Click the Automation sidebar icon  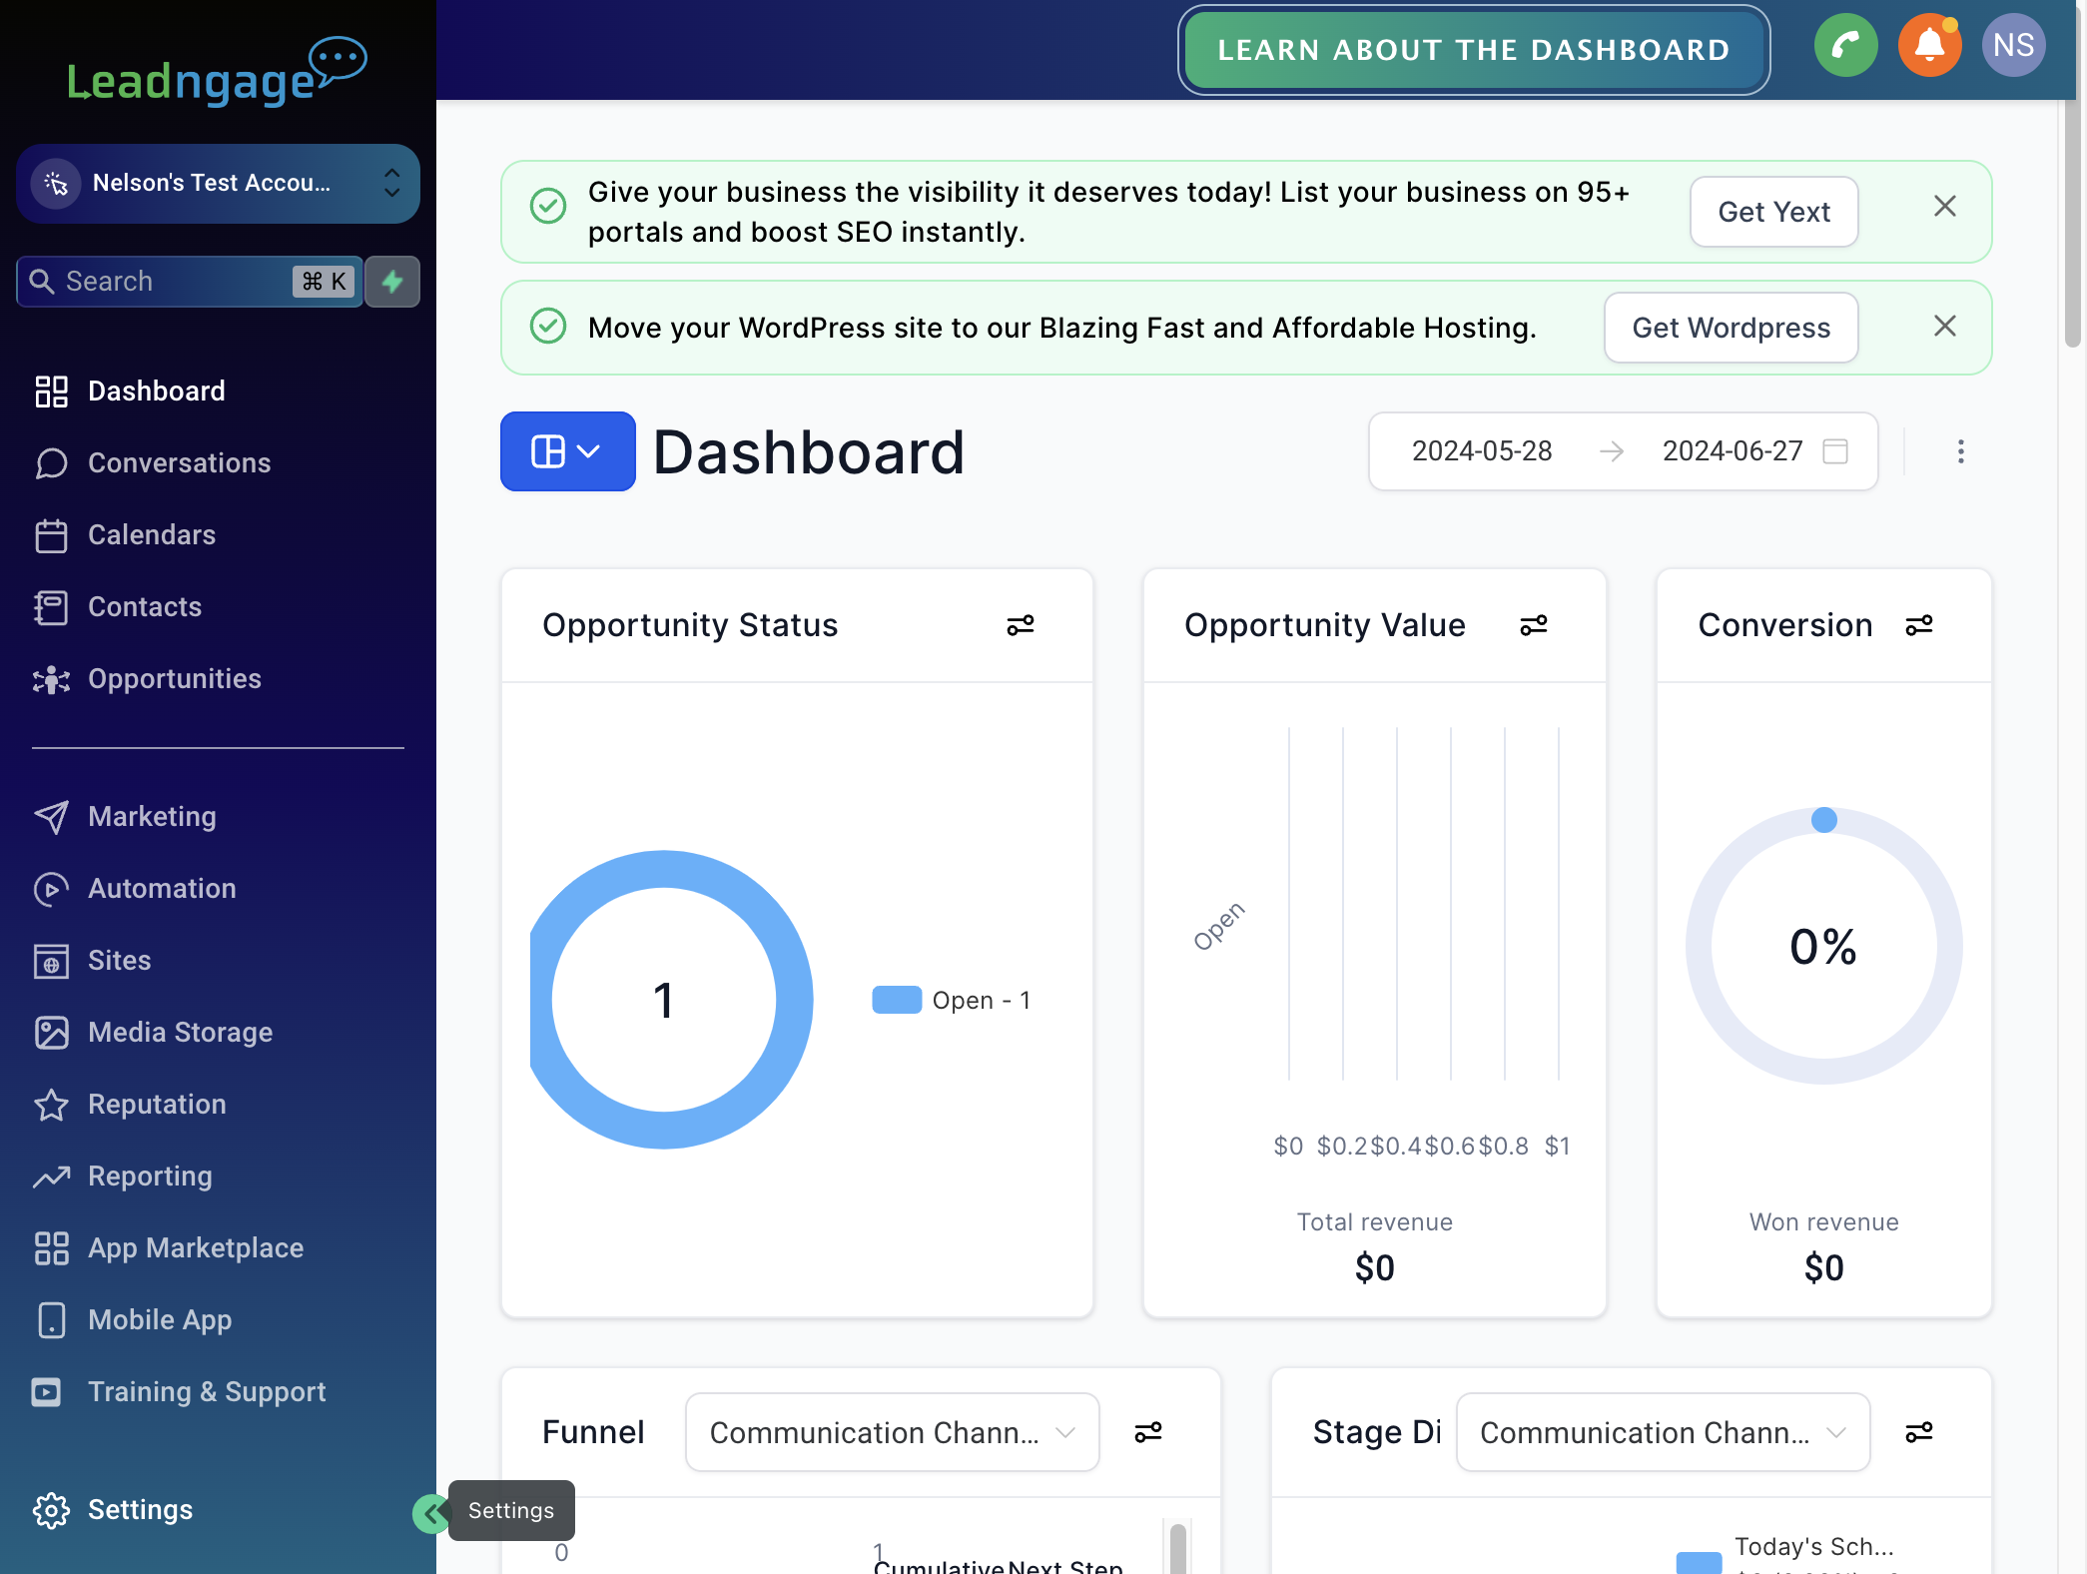pyautogui.click(x=51, y=889)
